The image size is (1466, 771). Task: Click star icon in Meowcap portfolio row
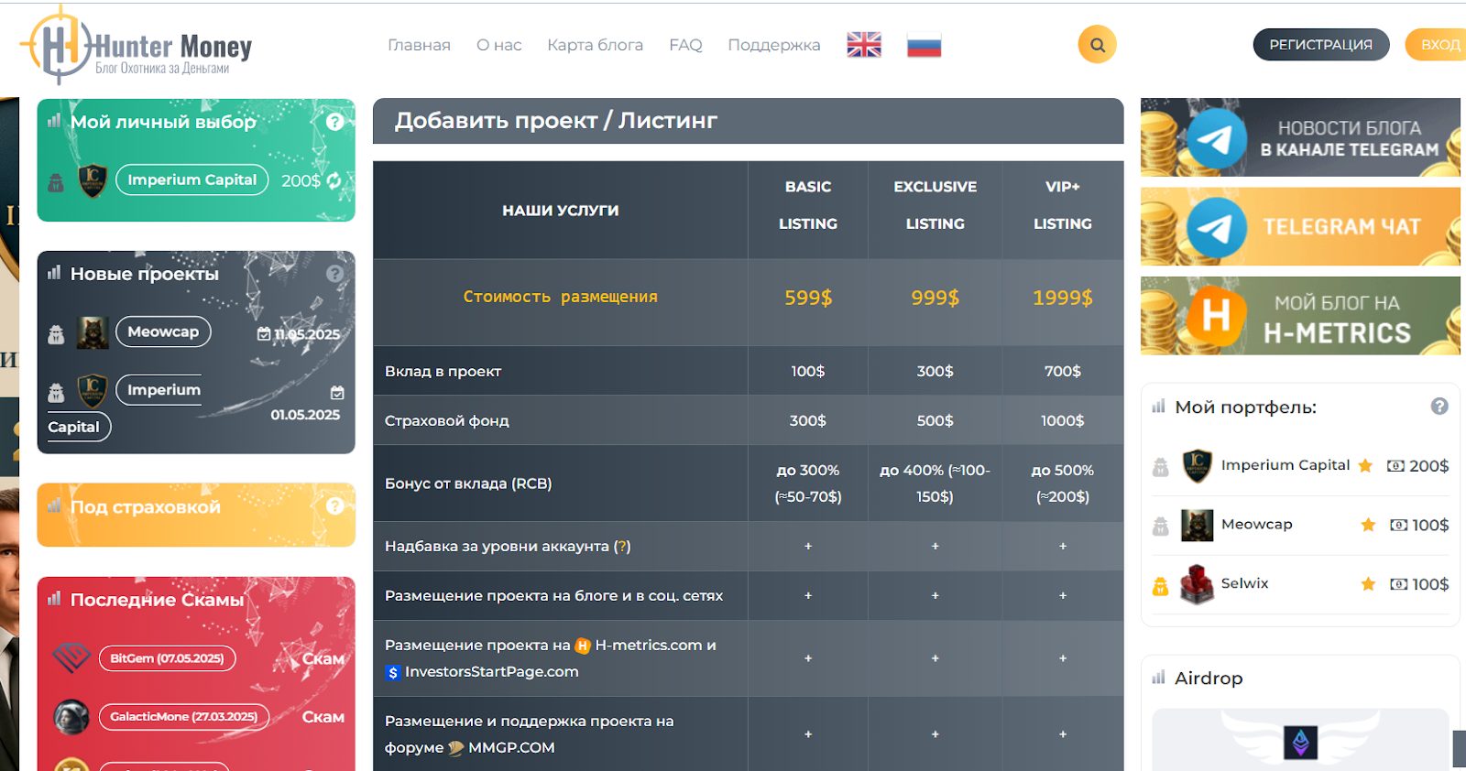(1368, 525)
